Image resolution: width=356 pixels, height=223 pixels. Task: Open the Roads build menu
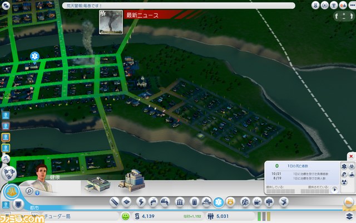tap(115, 201)
